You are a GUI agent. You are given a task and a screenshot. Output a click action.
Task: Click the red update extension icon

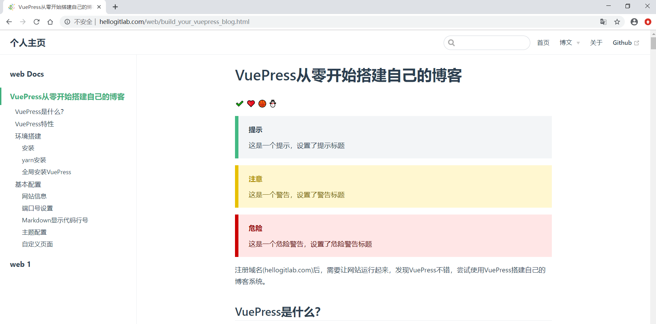pos(648,22)
